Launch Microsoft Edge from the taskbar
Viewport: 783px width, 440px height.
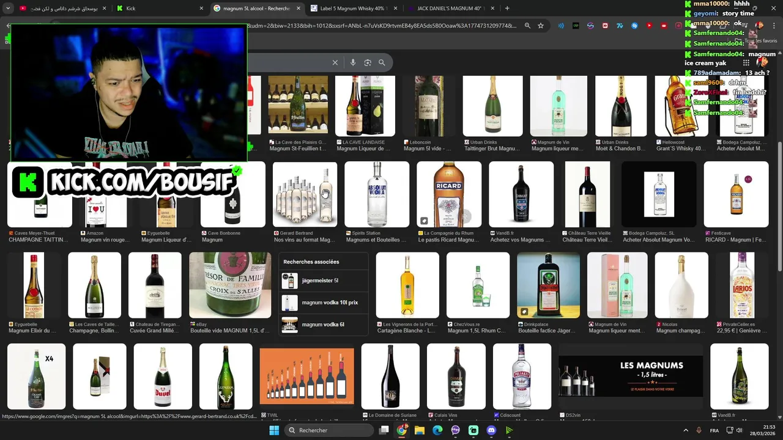[437, 430]
